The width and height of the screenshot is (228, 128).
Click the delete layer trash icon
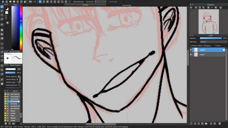[220, 124]
